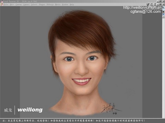Restore down the ZLTQ.jpg document window
Image resolution: width=165 pixels, height=123 pixels.
(x=160, y=5)
